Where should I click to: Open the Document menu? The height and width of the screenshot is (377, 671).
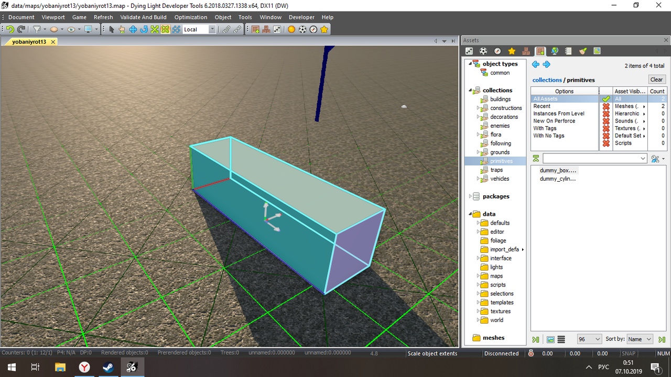[x=21, y=17]
